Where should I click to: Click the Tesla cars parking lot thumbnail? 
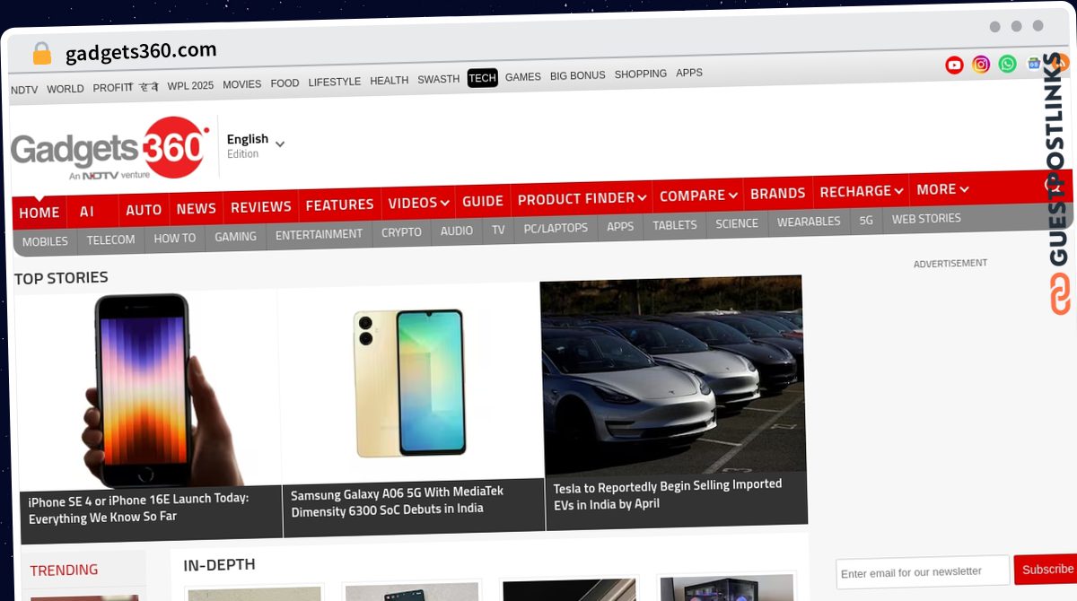click(x=673, y=376)
